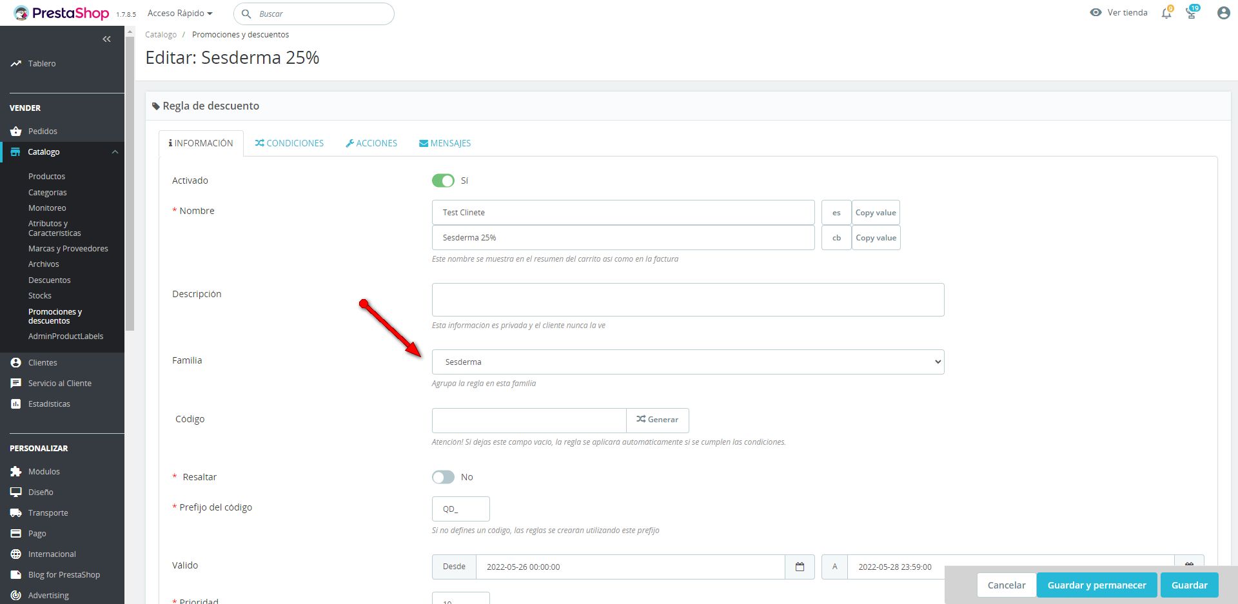
Task: Click the search magnifier icon
Action: (246, 14)
